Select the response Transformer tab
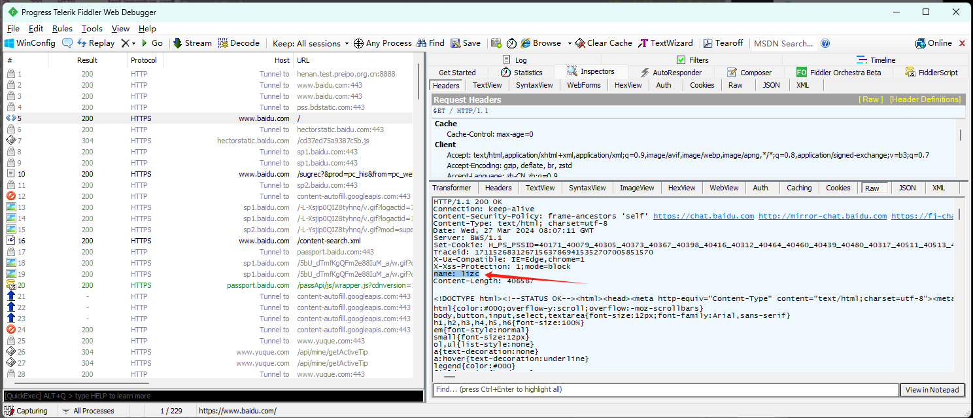 452,188
